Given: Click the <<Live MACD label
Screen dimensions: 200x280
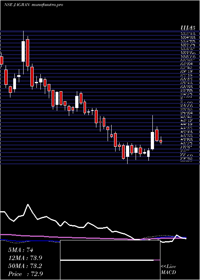Looking at the screenshot, I should (x=168, y=270).
